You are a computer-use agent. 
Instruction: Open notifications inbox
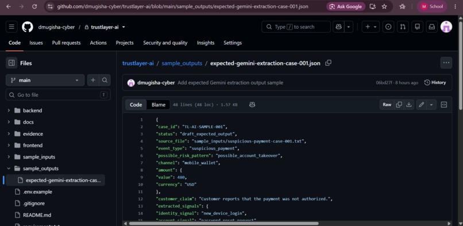pos(432,27)
